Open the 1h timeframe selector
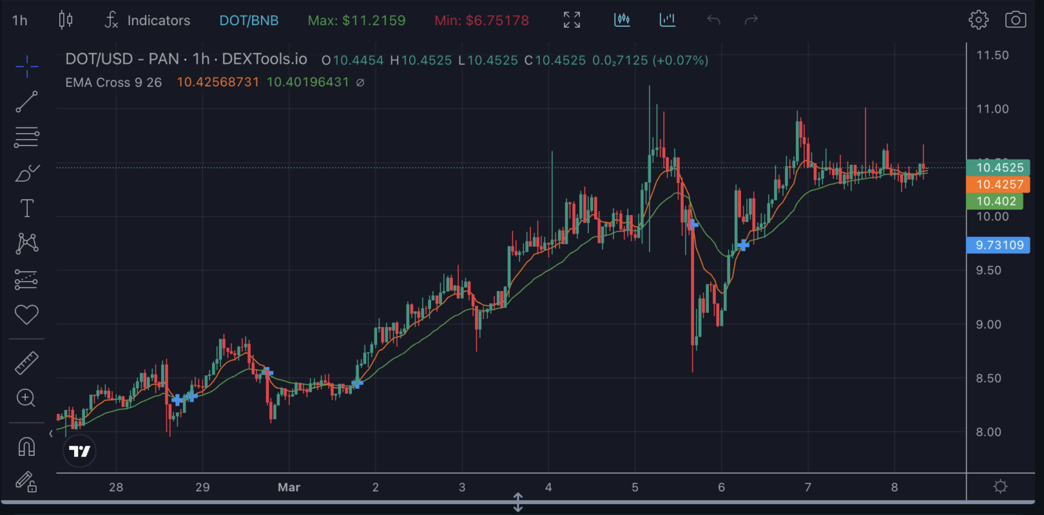1044x515 pixels. coord(19,20)
